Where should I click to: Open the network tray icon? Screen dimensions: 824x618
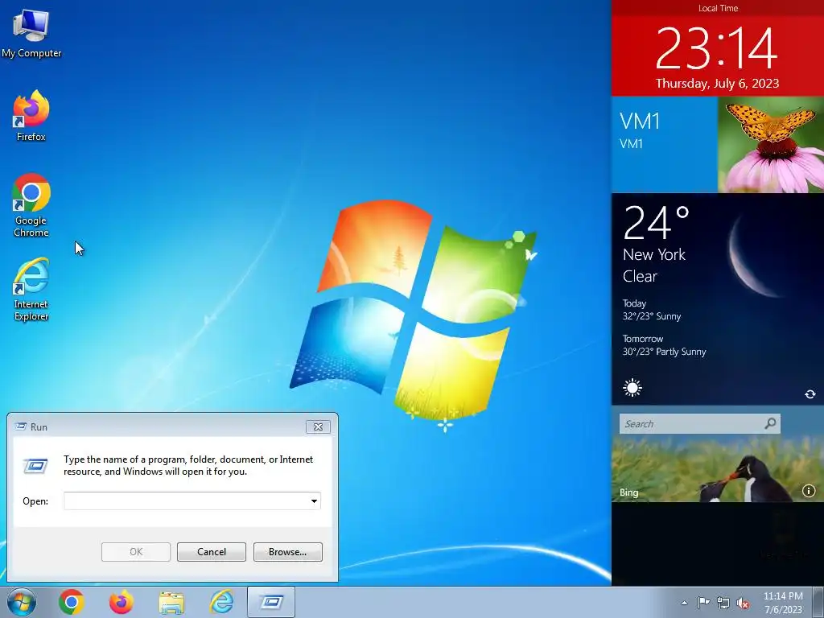coord(723,603)
